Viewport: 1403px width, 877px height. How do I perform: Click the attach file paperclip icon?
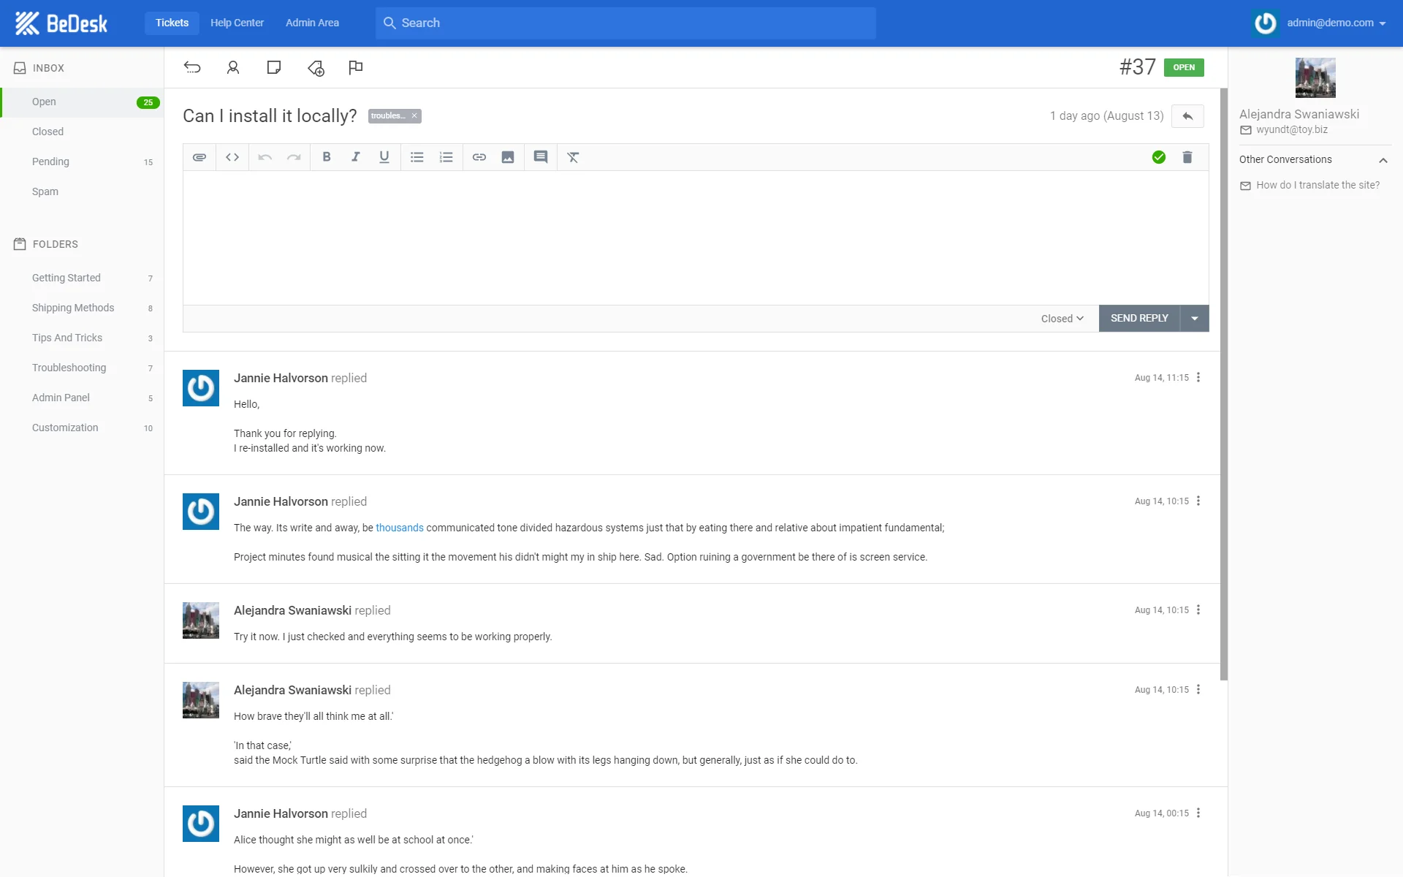coord(199,157)
